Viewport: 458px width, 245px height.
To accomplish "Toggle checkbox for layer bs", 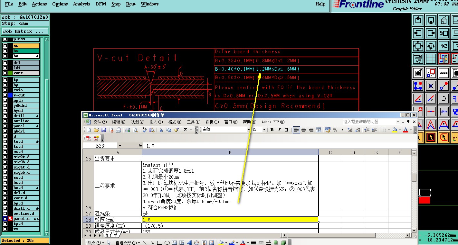I will [x=5, y=51].
